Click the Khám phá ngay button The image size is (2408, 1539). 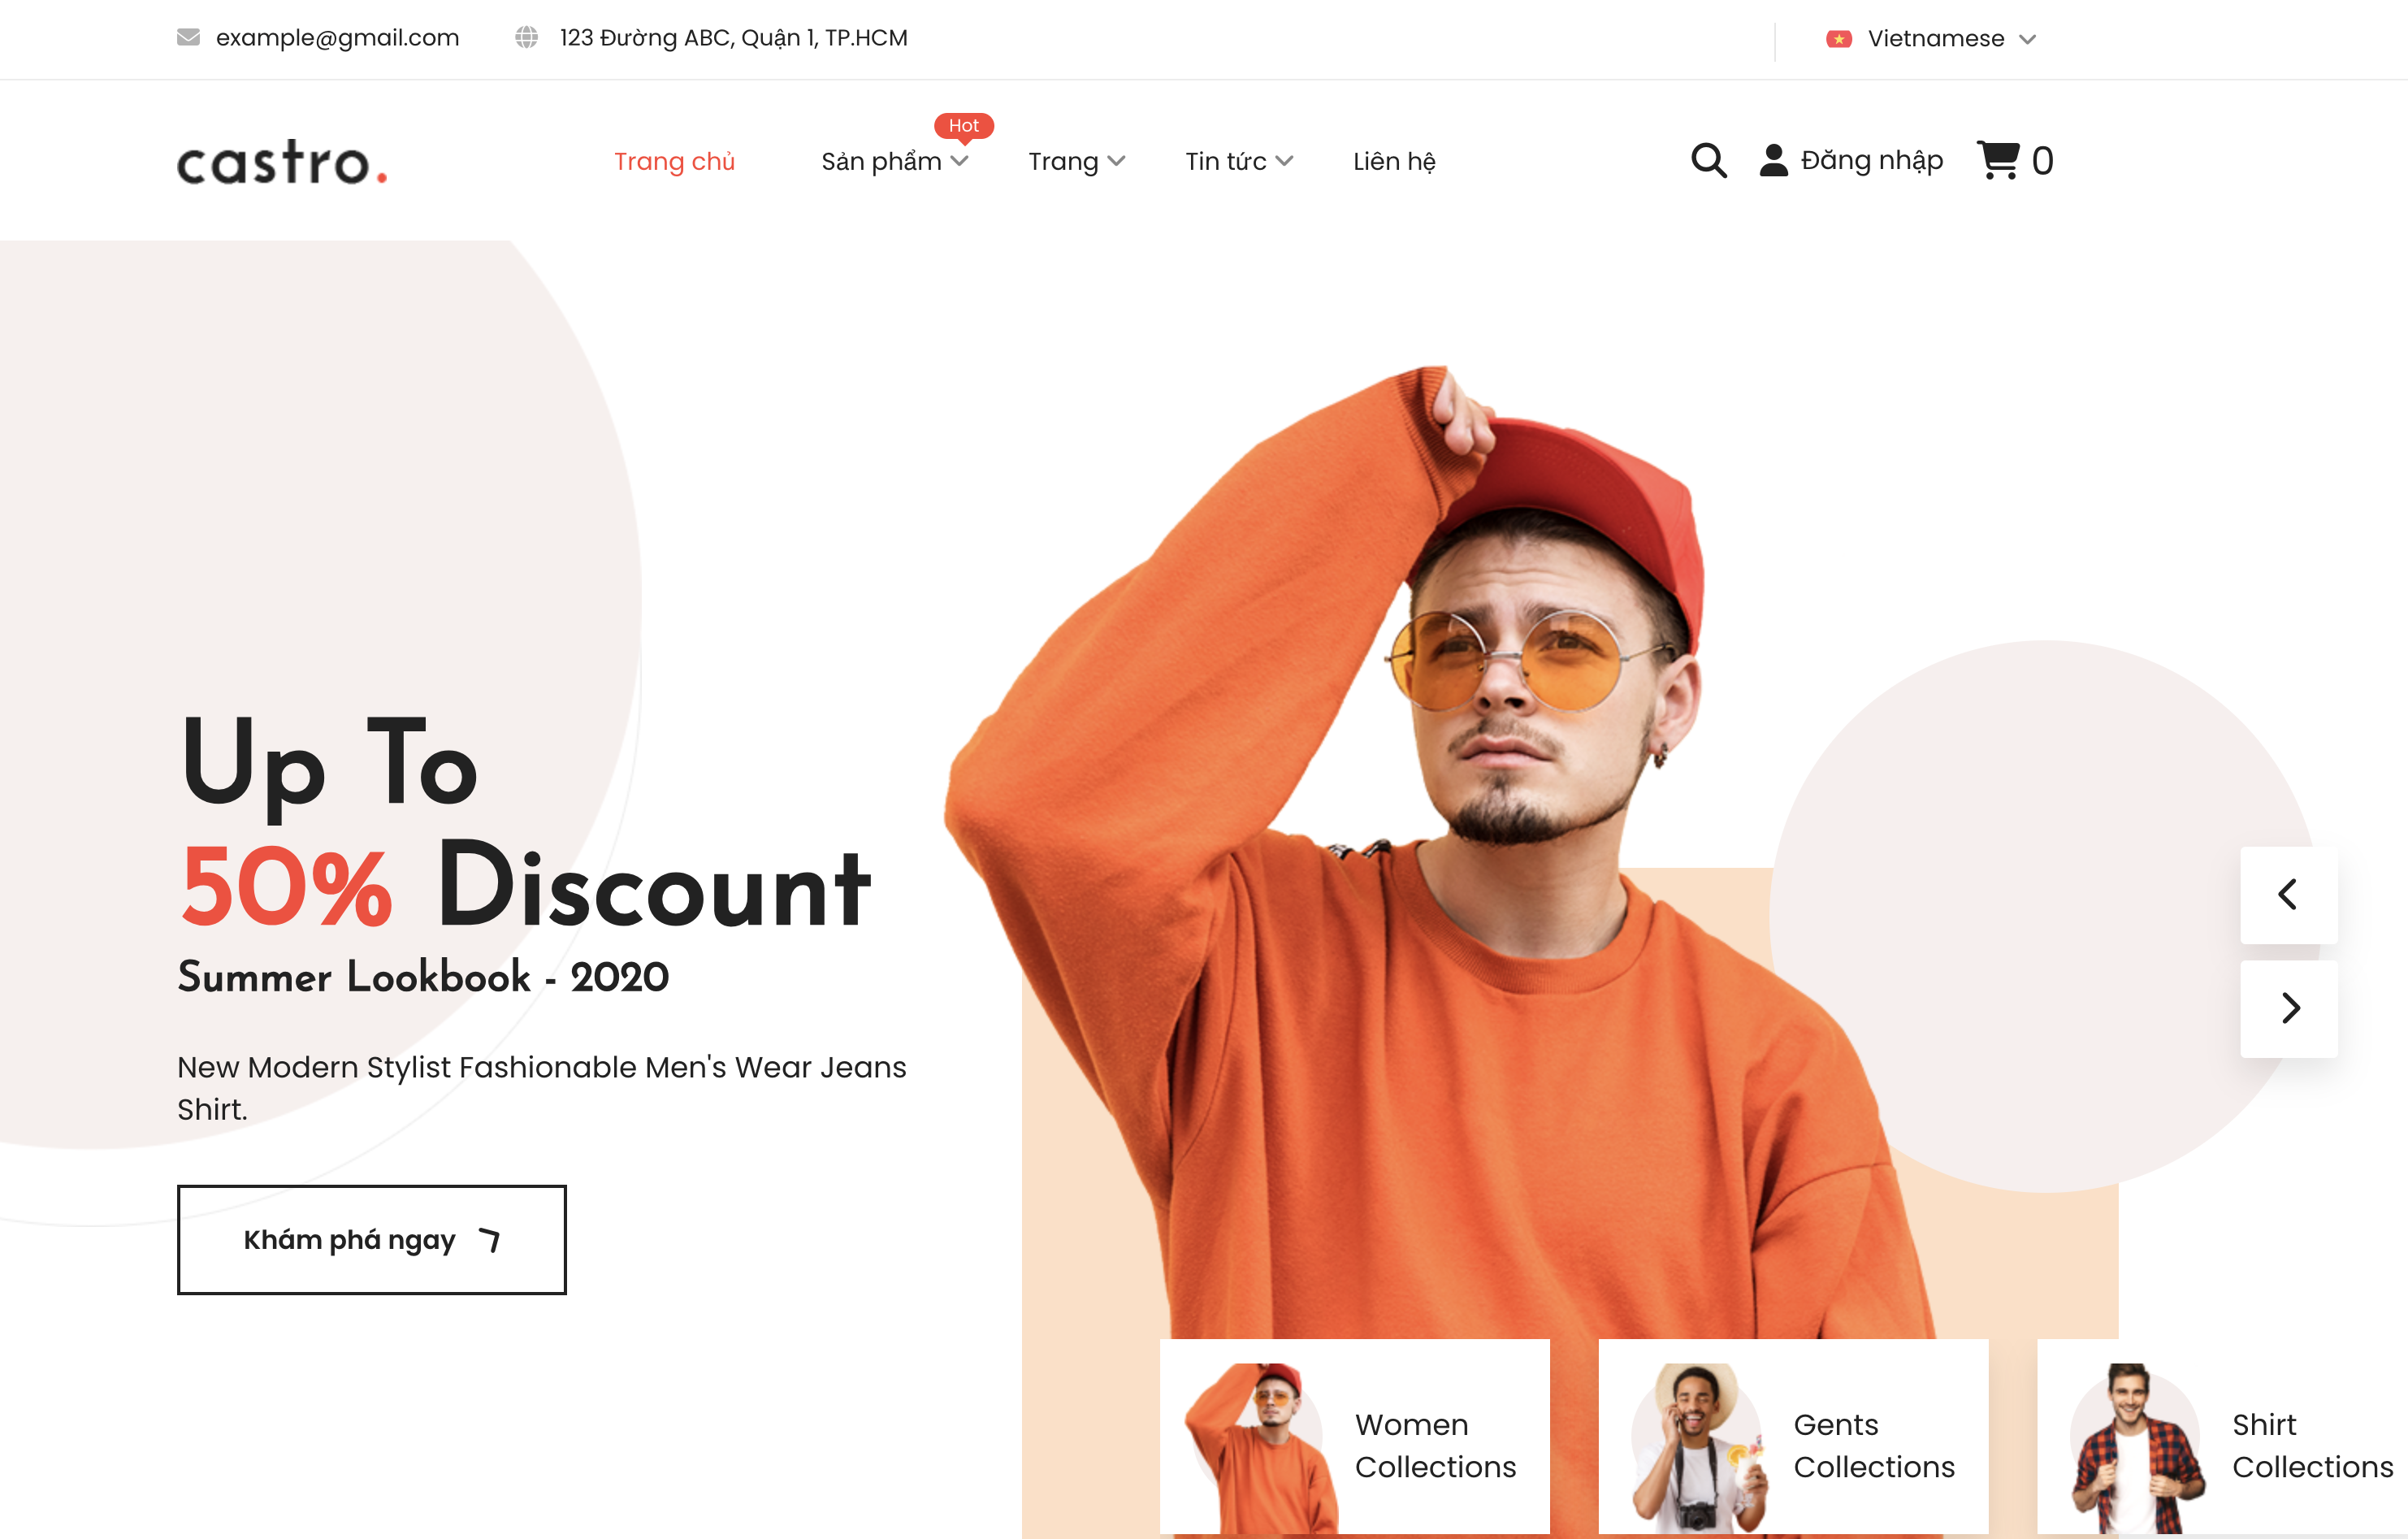coord(371,1239)
